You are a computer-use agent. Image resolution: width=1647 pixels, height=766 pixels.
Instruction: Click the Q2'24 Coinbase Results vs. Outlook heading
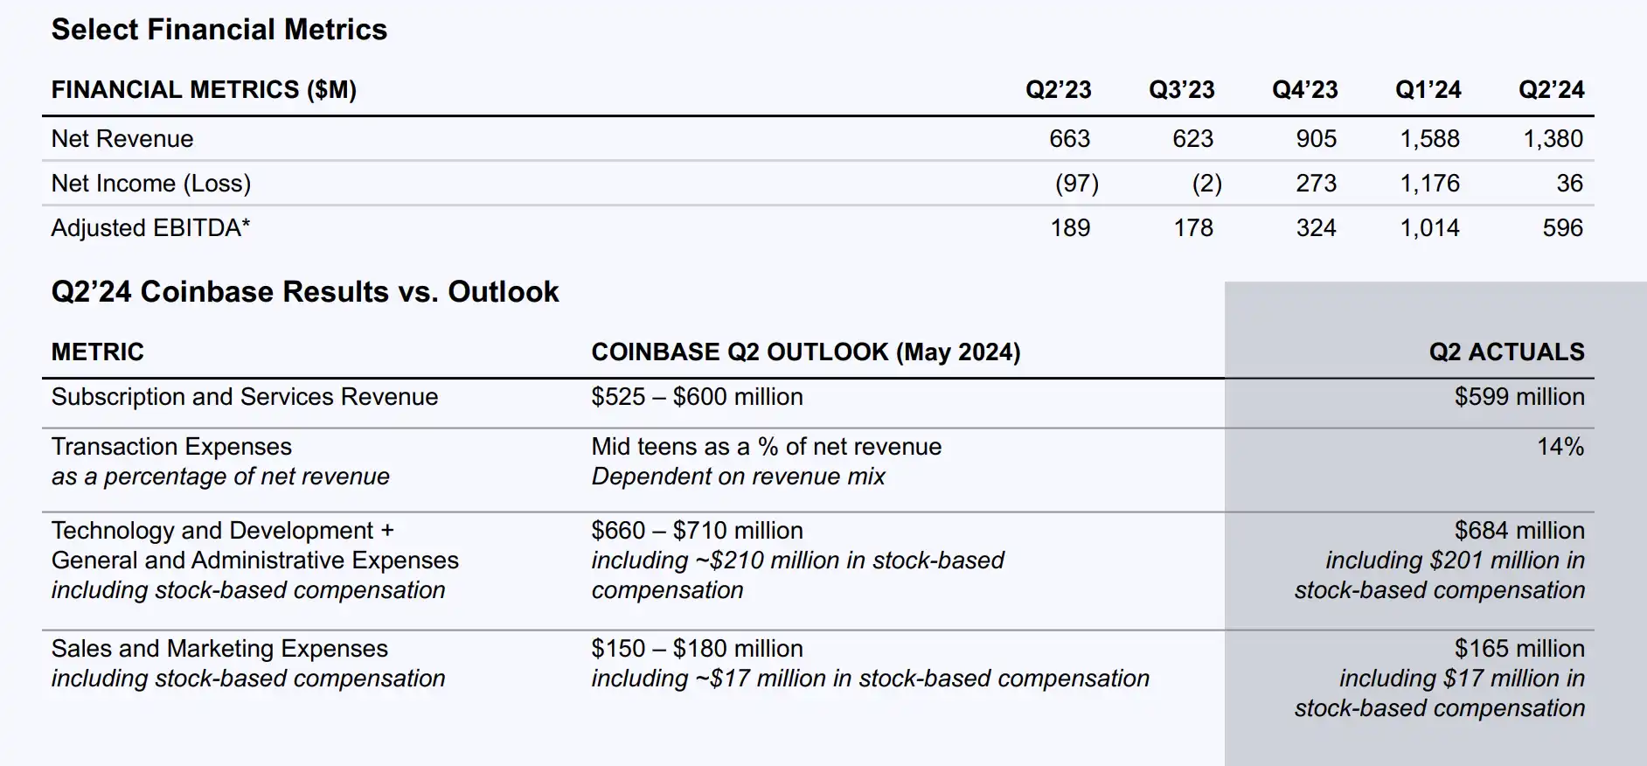[305, 292]
